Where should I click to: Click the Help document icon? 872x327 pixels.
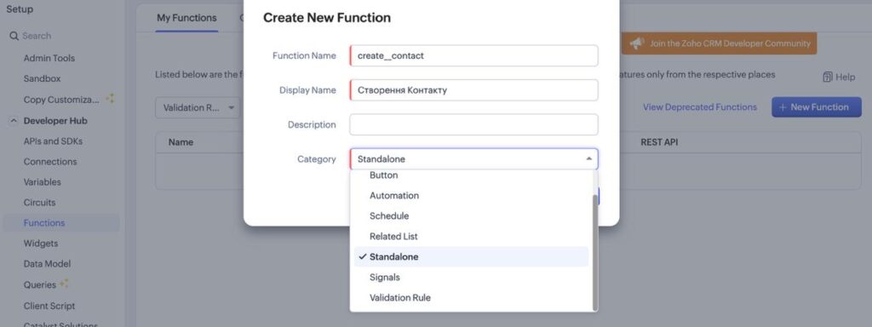(x=828, y=77)
